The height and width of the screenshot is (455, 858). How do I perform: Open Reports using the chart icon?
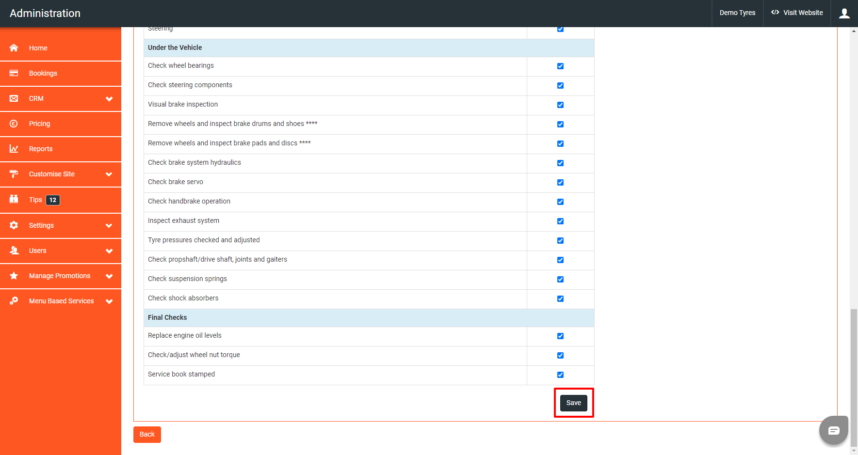coord(14,149)
